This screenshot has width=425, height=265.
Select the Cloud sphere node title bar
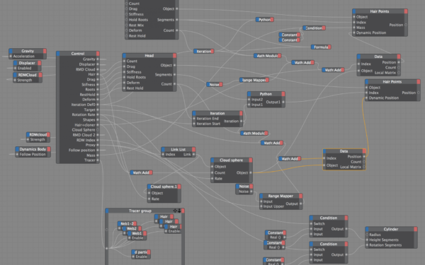(232, 160)
